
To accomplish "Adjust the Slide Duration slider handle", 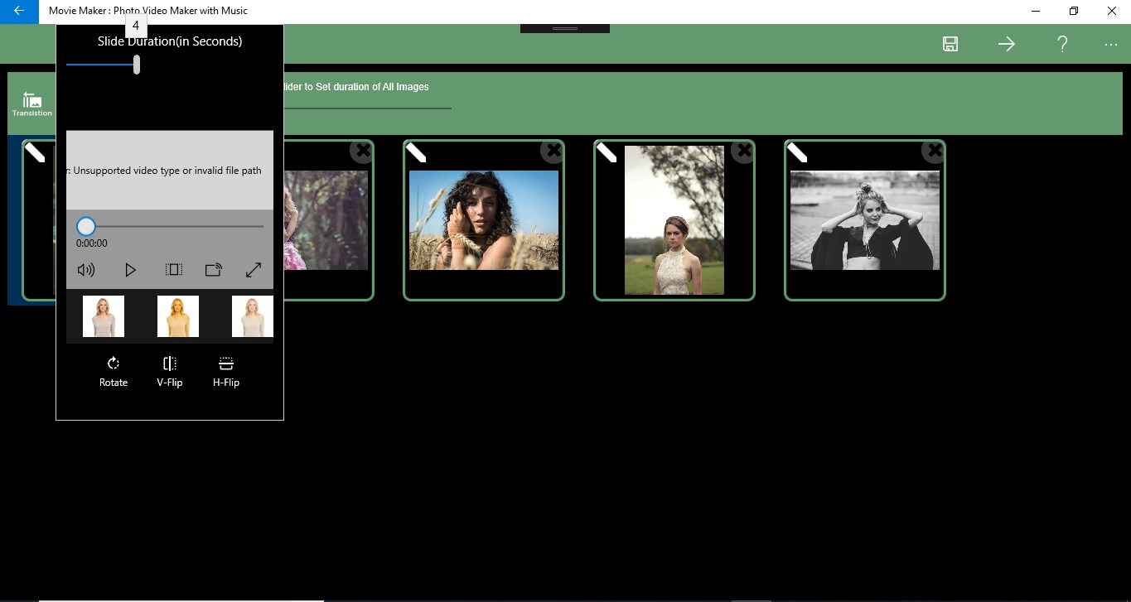I will (x=137, y=64).
